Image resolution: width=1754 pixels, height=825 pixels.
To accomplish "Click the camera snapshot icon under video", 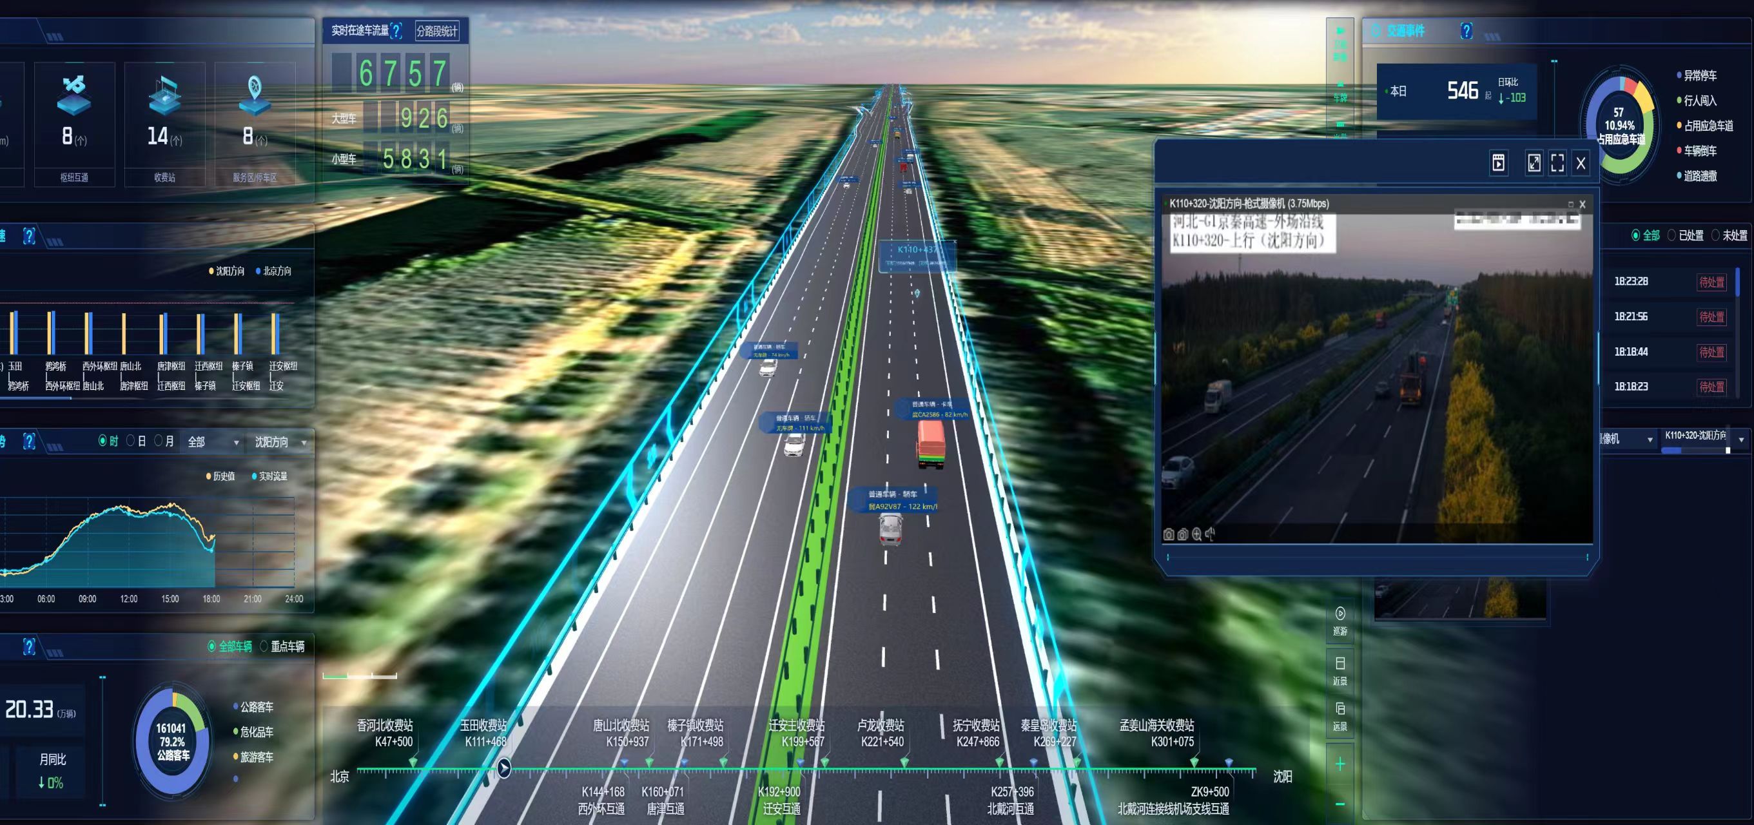I will pyautogui.click(x=1169, y=535).
